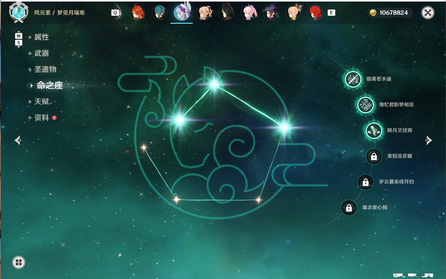Click the 泉轻流花暖 label text
446x279 pixels.
pos(400,156)
